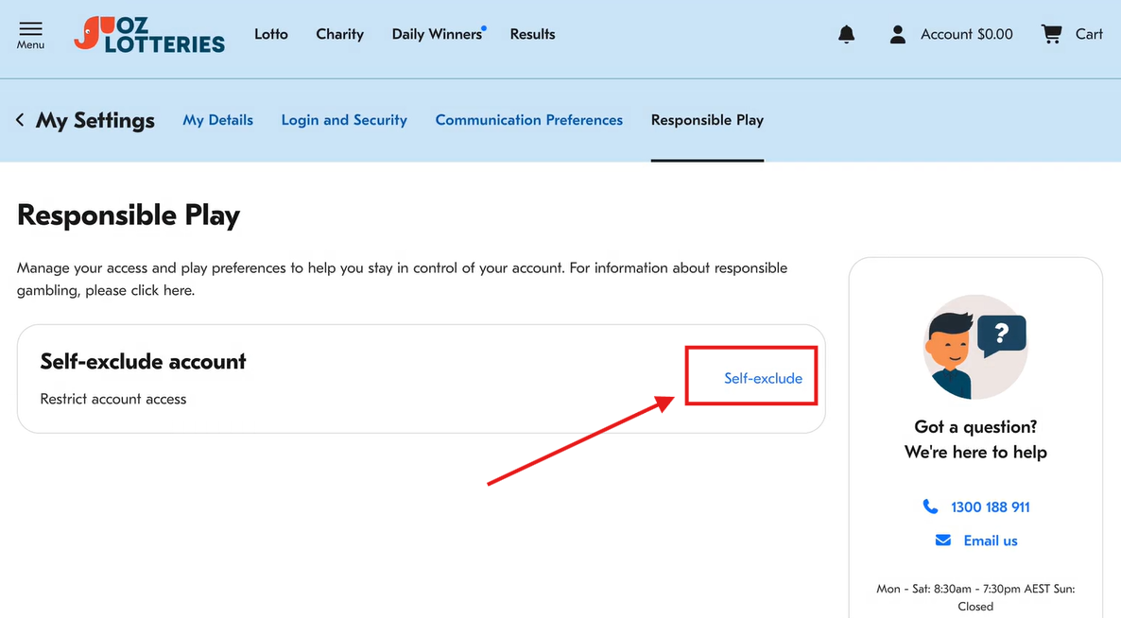The height and width of the screenshot is (618, 1121).
Task: Click the 'click here' responsible gambling link
Action: coord(162,290)
